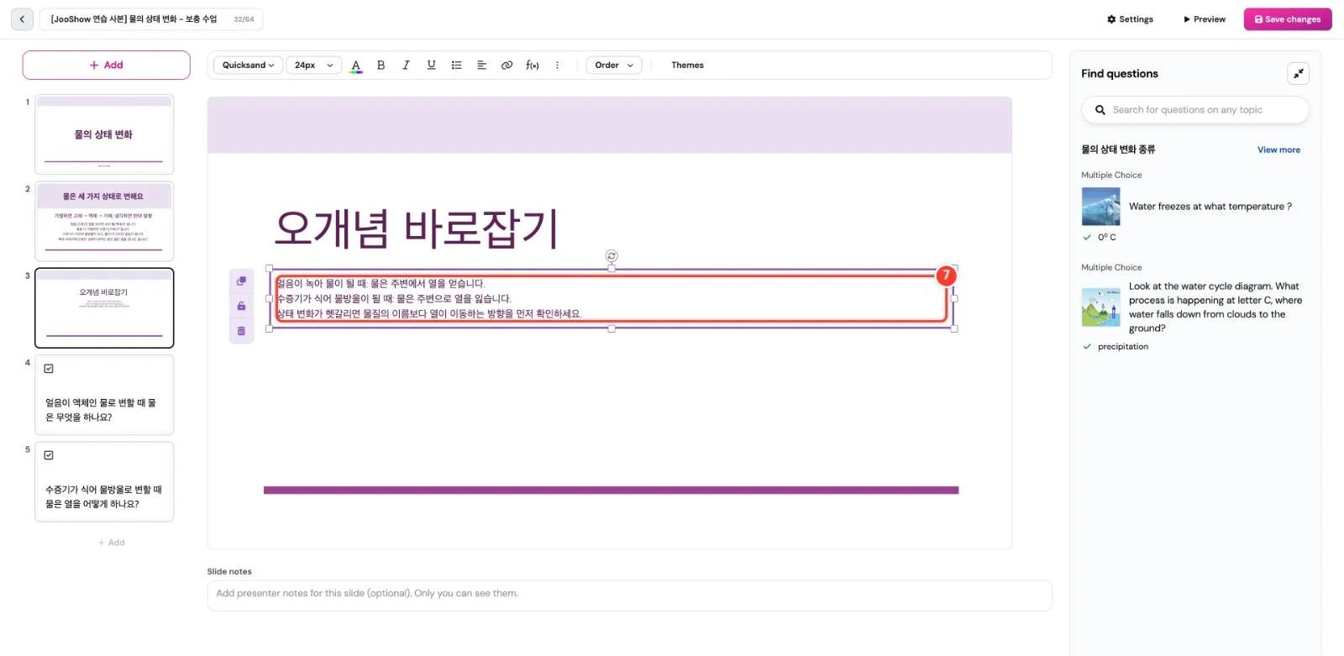Add a slide via bottom Add link
The height and width of the screenshot is (656, 1344).
[x=112, y=543]
